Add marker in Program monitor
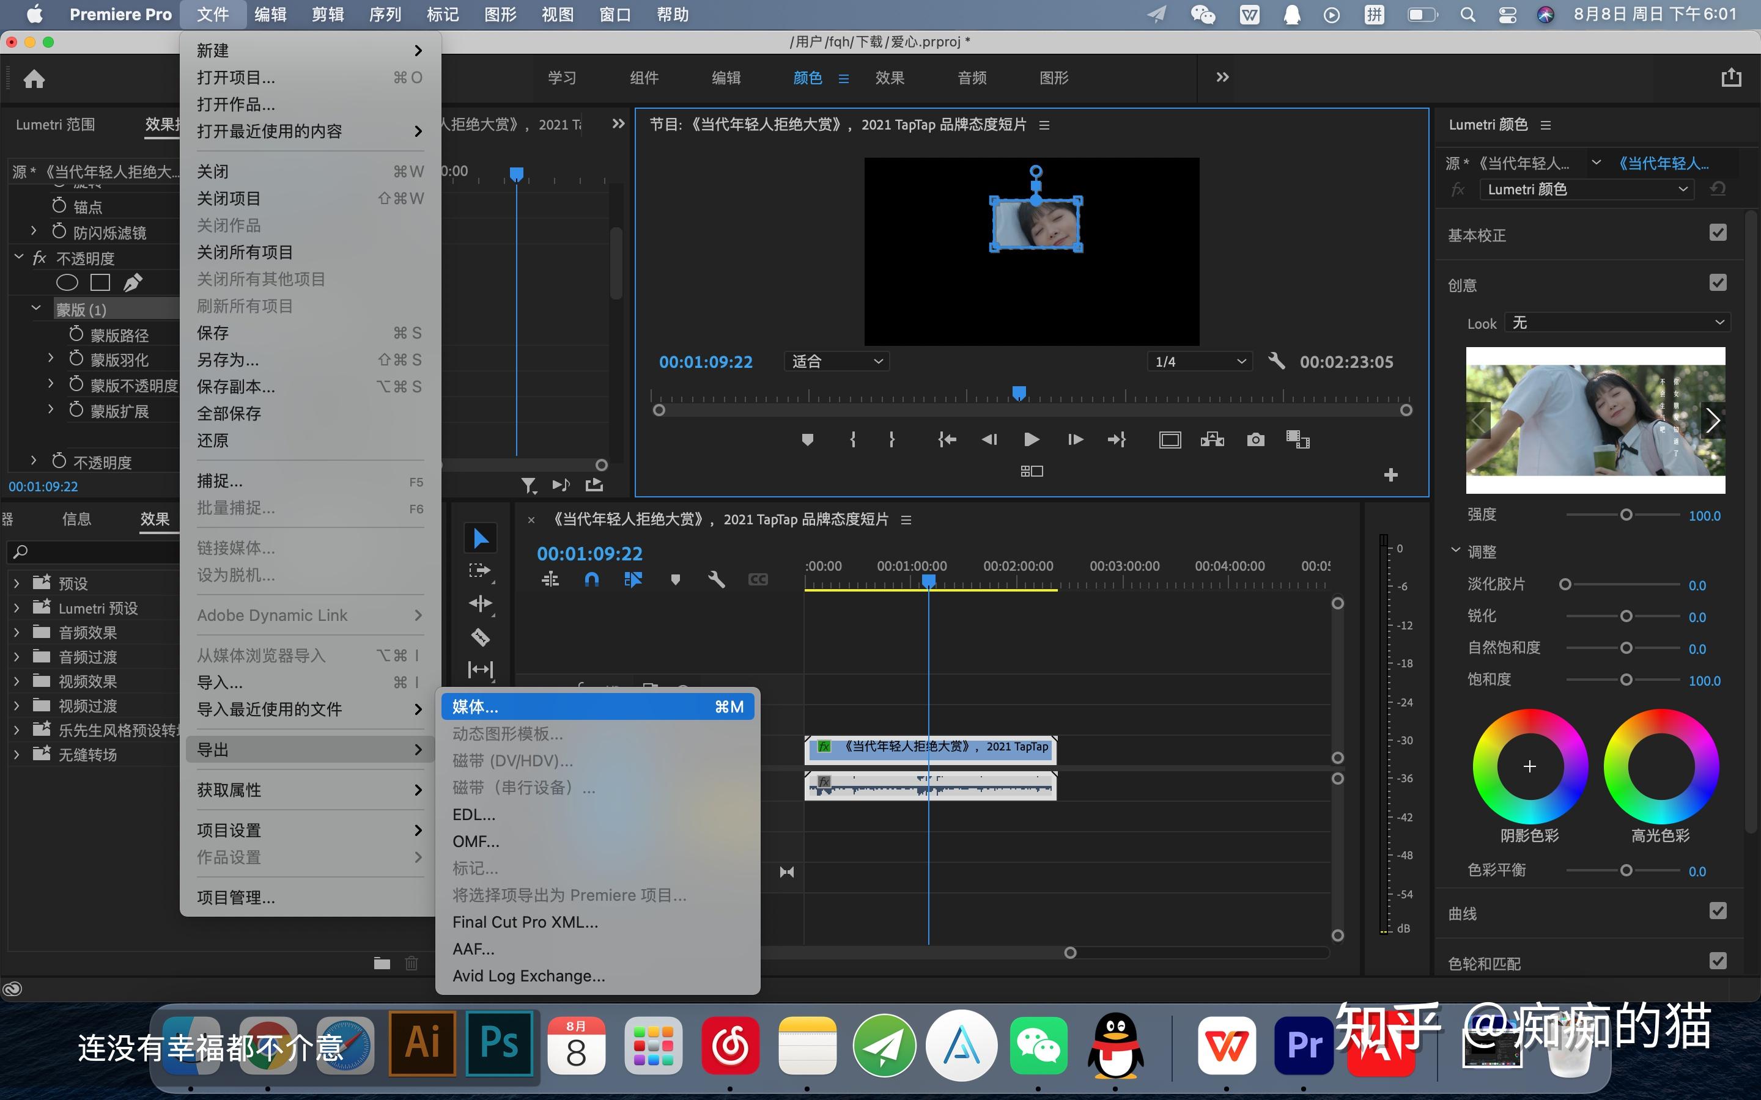This screenshot has width=1761, height=1100. (807, 439)
